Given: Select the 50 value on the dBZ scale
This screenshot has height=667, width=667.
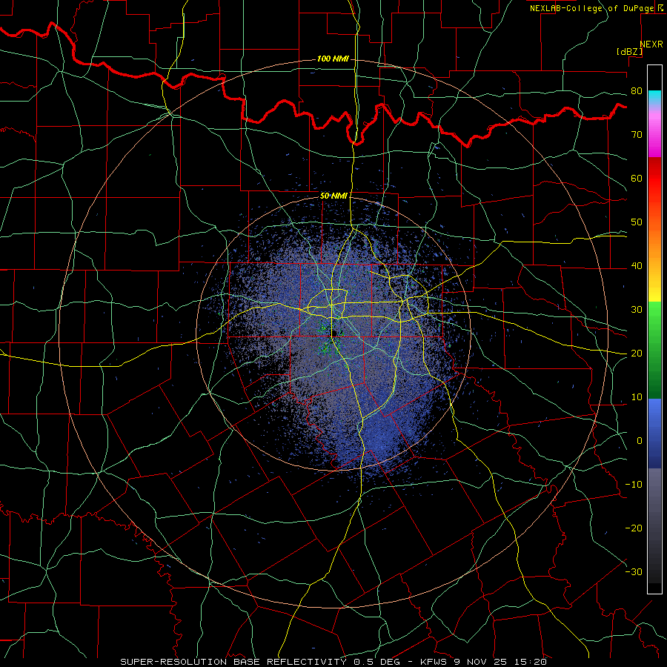Looking at the screenshot, I should click(637, 222).
